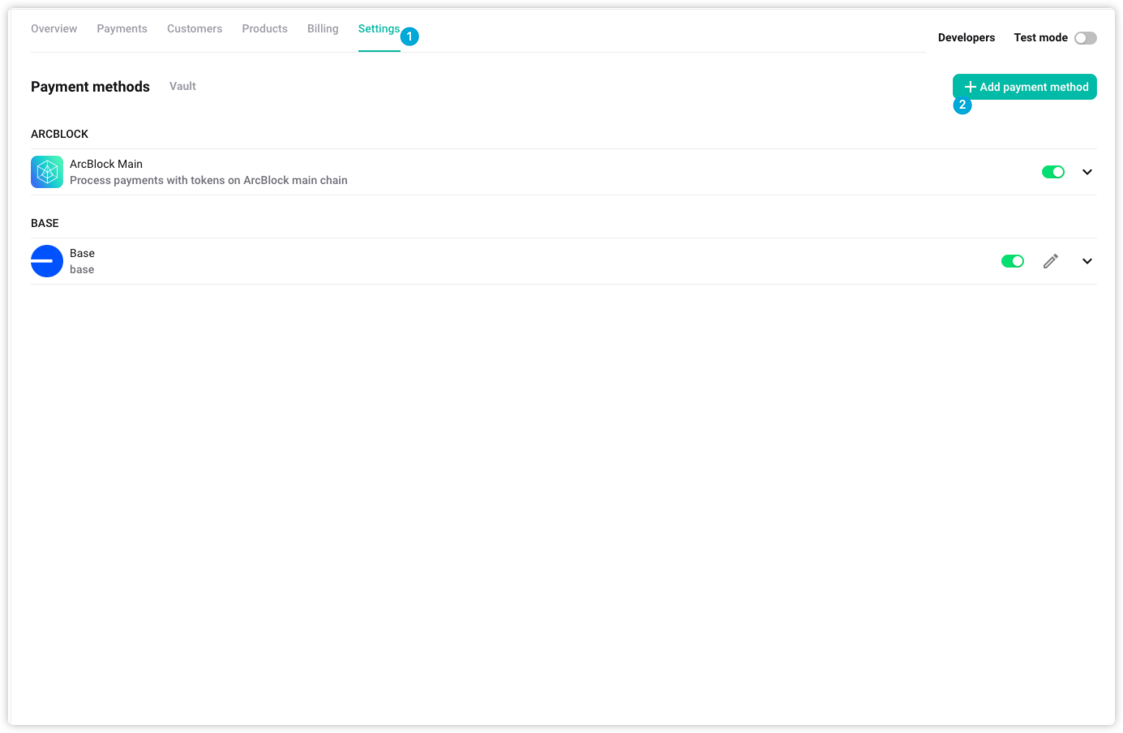1123x733 pixels.
Task: Enable Test mode switch
Action: coord(1085,38)
